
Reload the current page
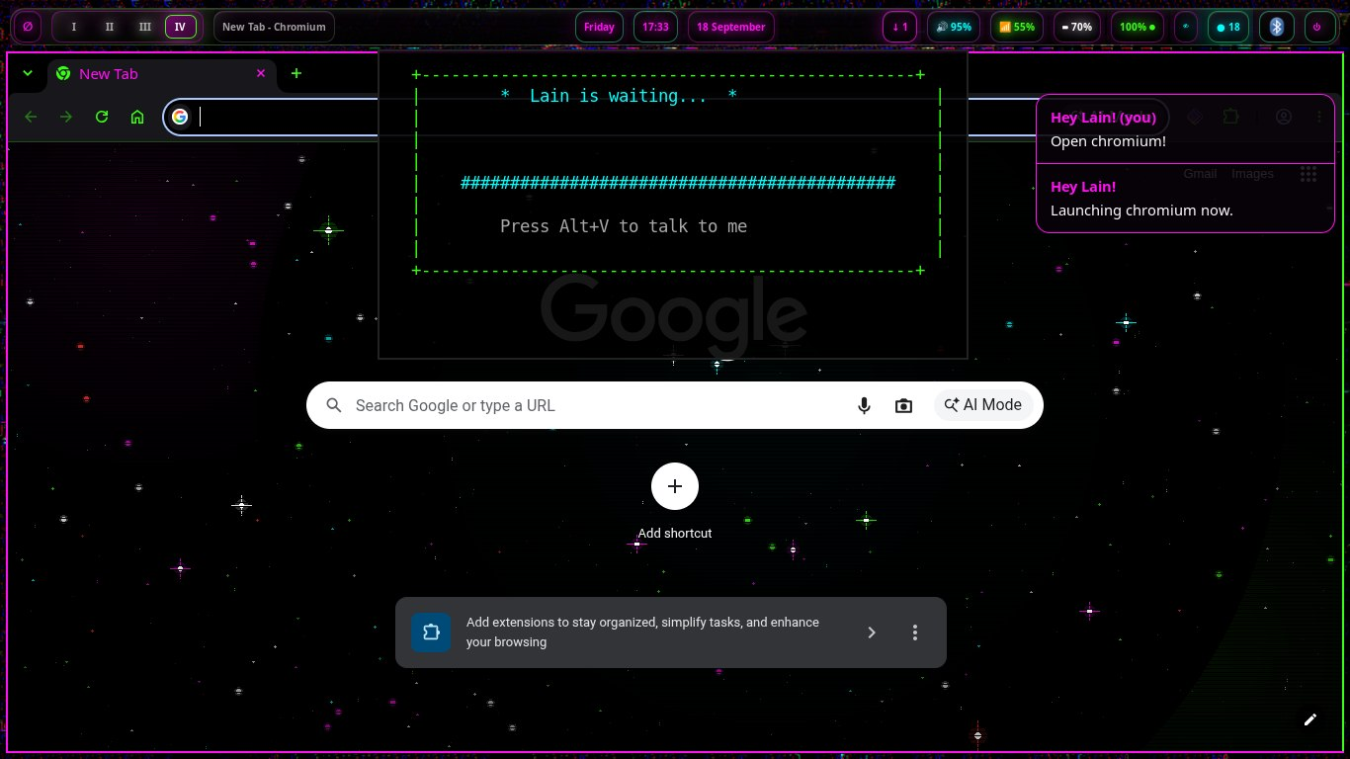(x=102, y=117)
